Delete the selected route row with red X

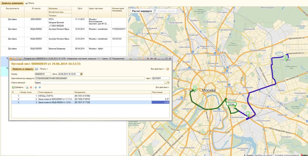click(31, 87)
